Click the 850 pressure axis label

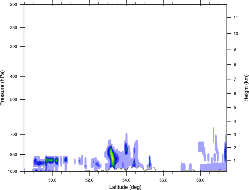point(13,155)
